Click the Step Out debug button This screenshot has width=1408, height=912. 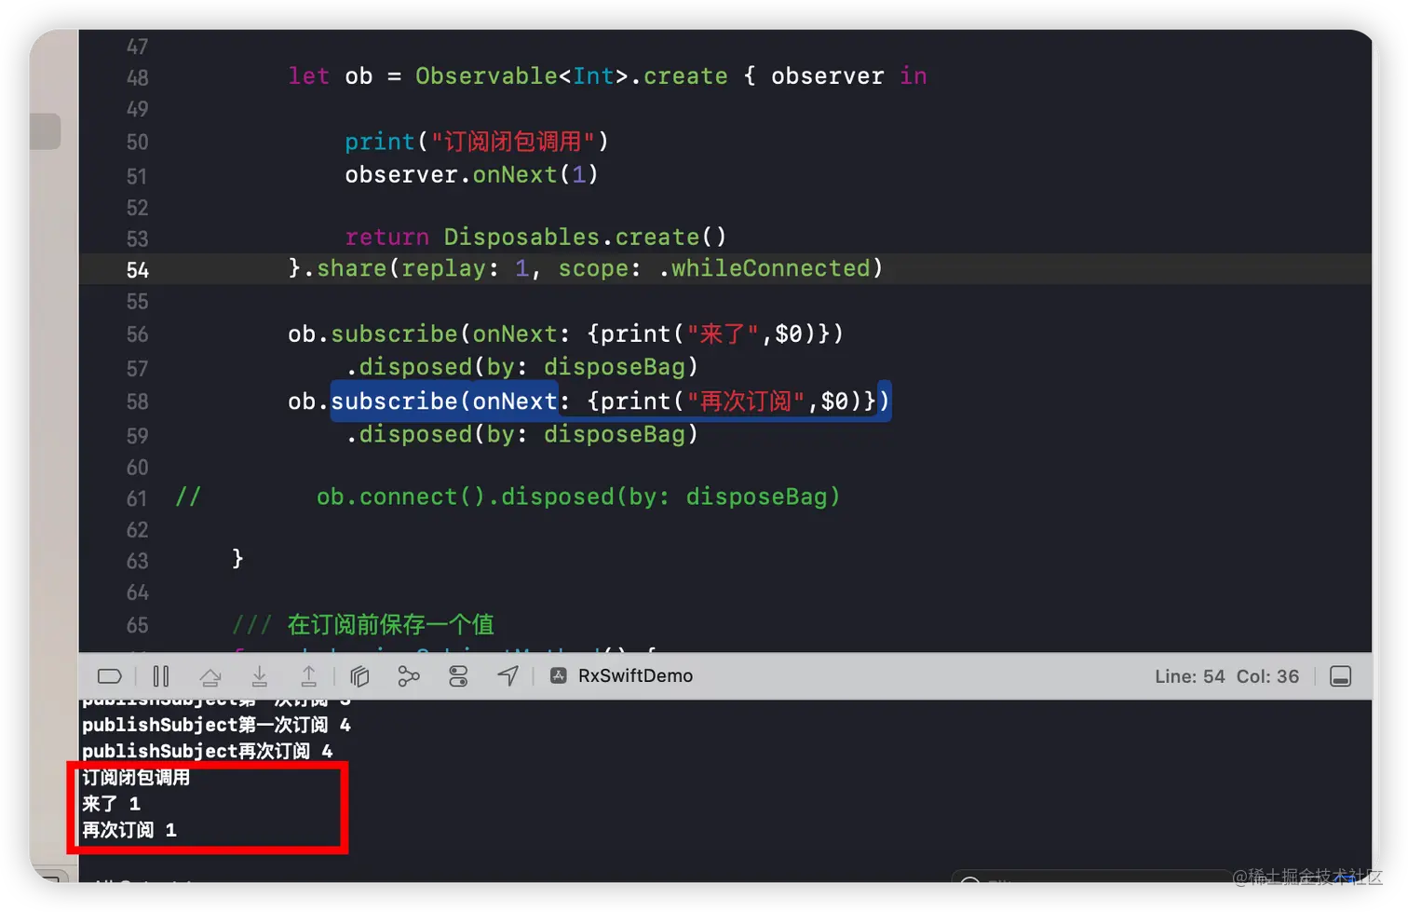click(x=308, y=676)
